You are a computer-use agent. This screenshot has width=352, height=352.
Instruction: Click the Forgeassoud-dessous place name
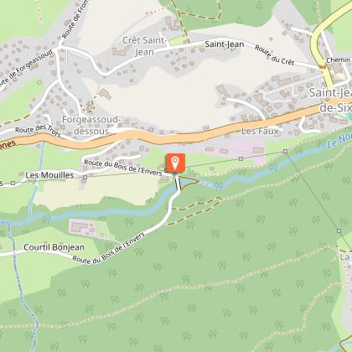point(91,126)
